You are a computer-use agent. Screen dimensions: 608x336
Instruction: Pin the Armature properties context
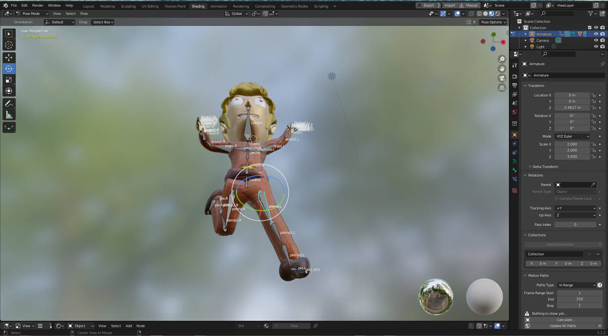[602, 64]
